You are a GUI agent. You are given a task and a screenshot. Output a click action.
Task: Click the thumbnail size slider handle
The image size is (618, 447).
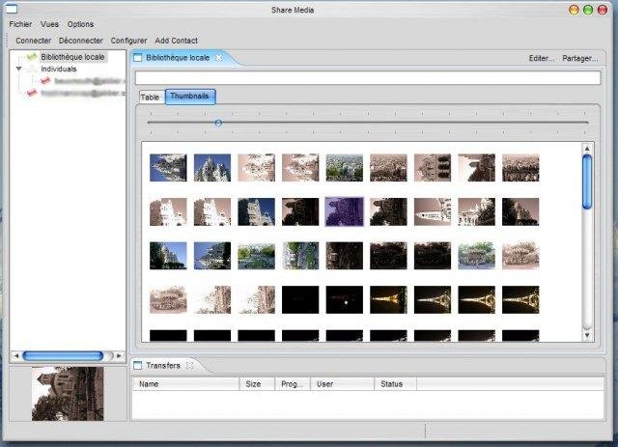218,123
